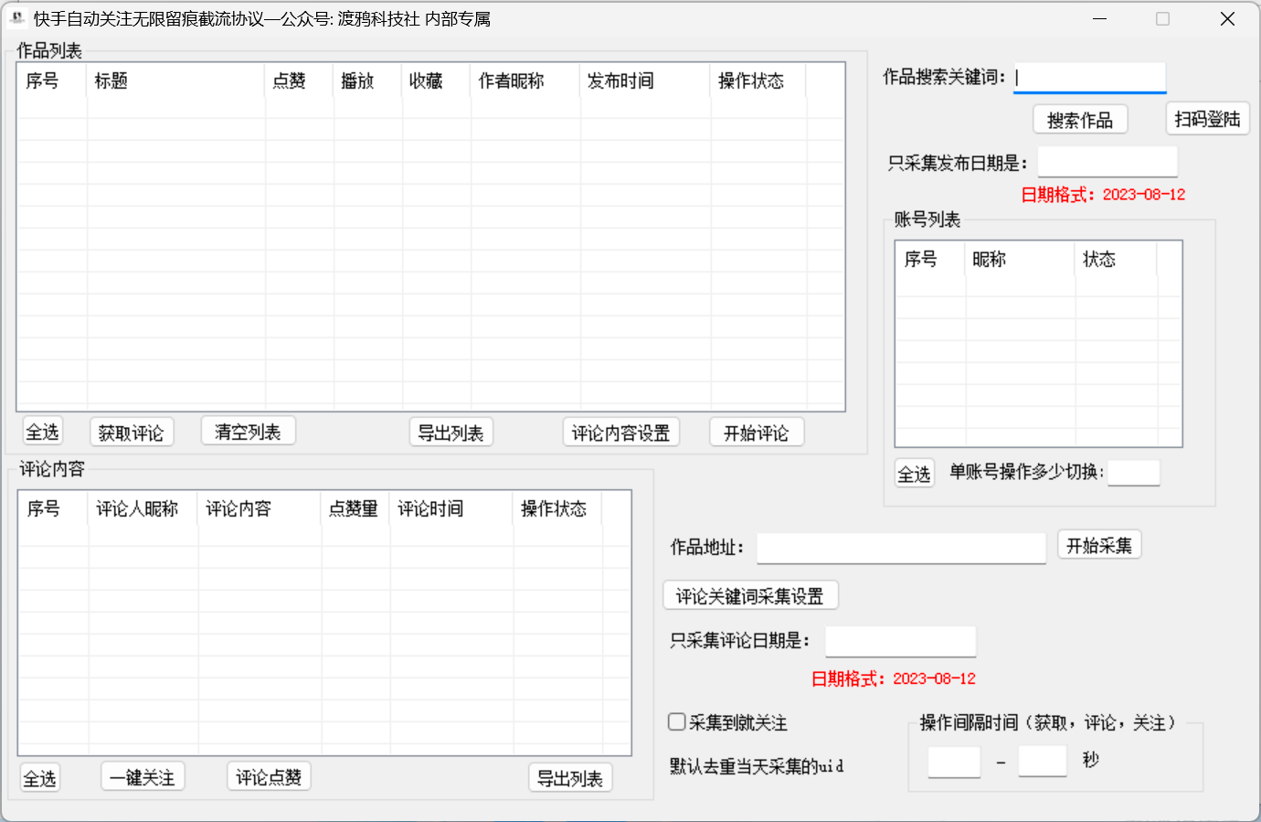
Task: Click the 开始评论 button
Action: pyautogui.click(x=757, y=432)
